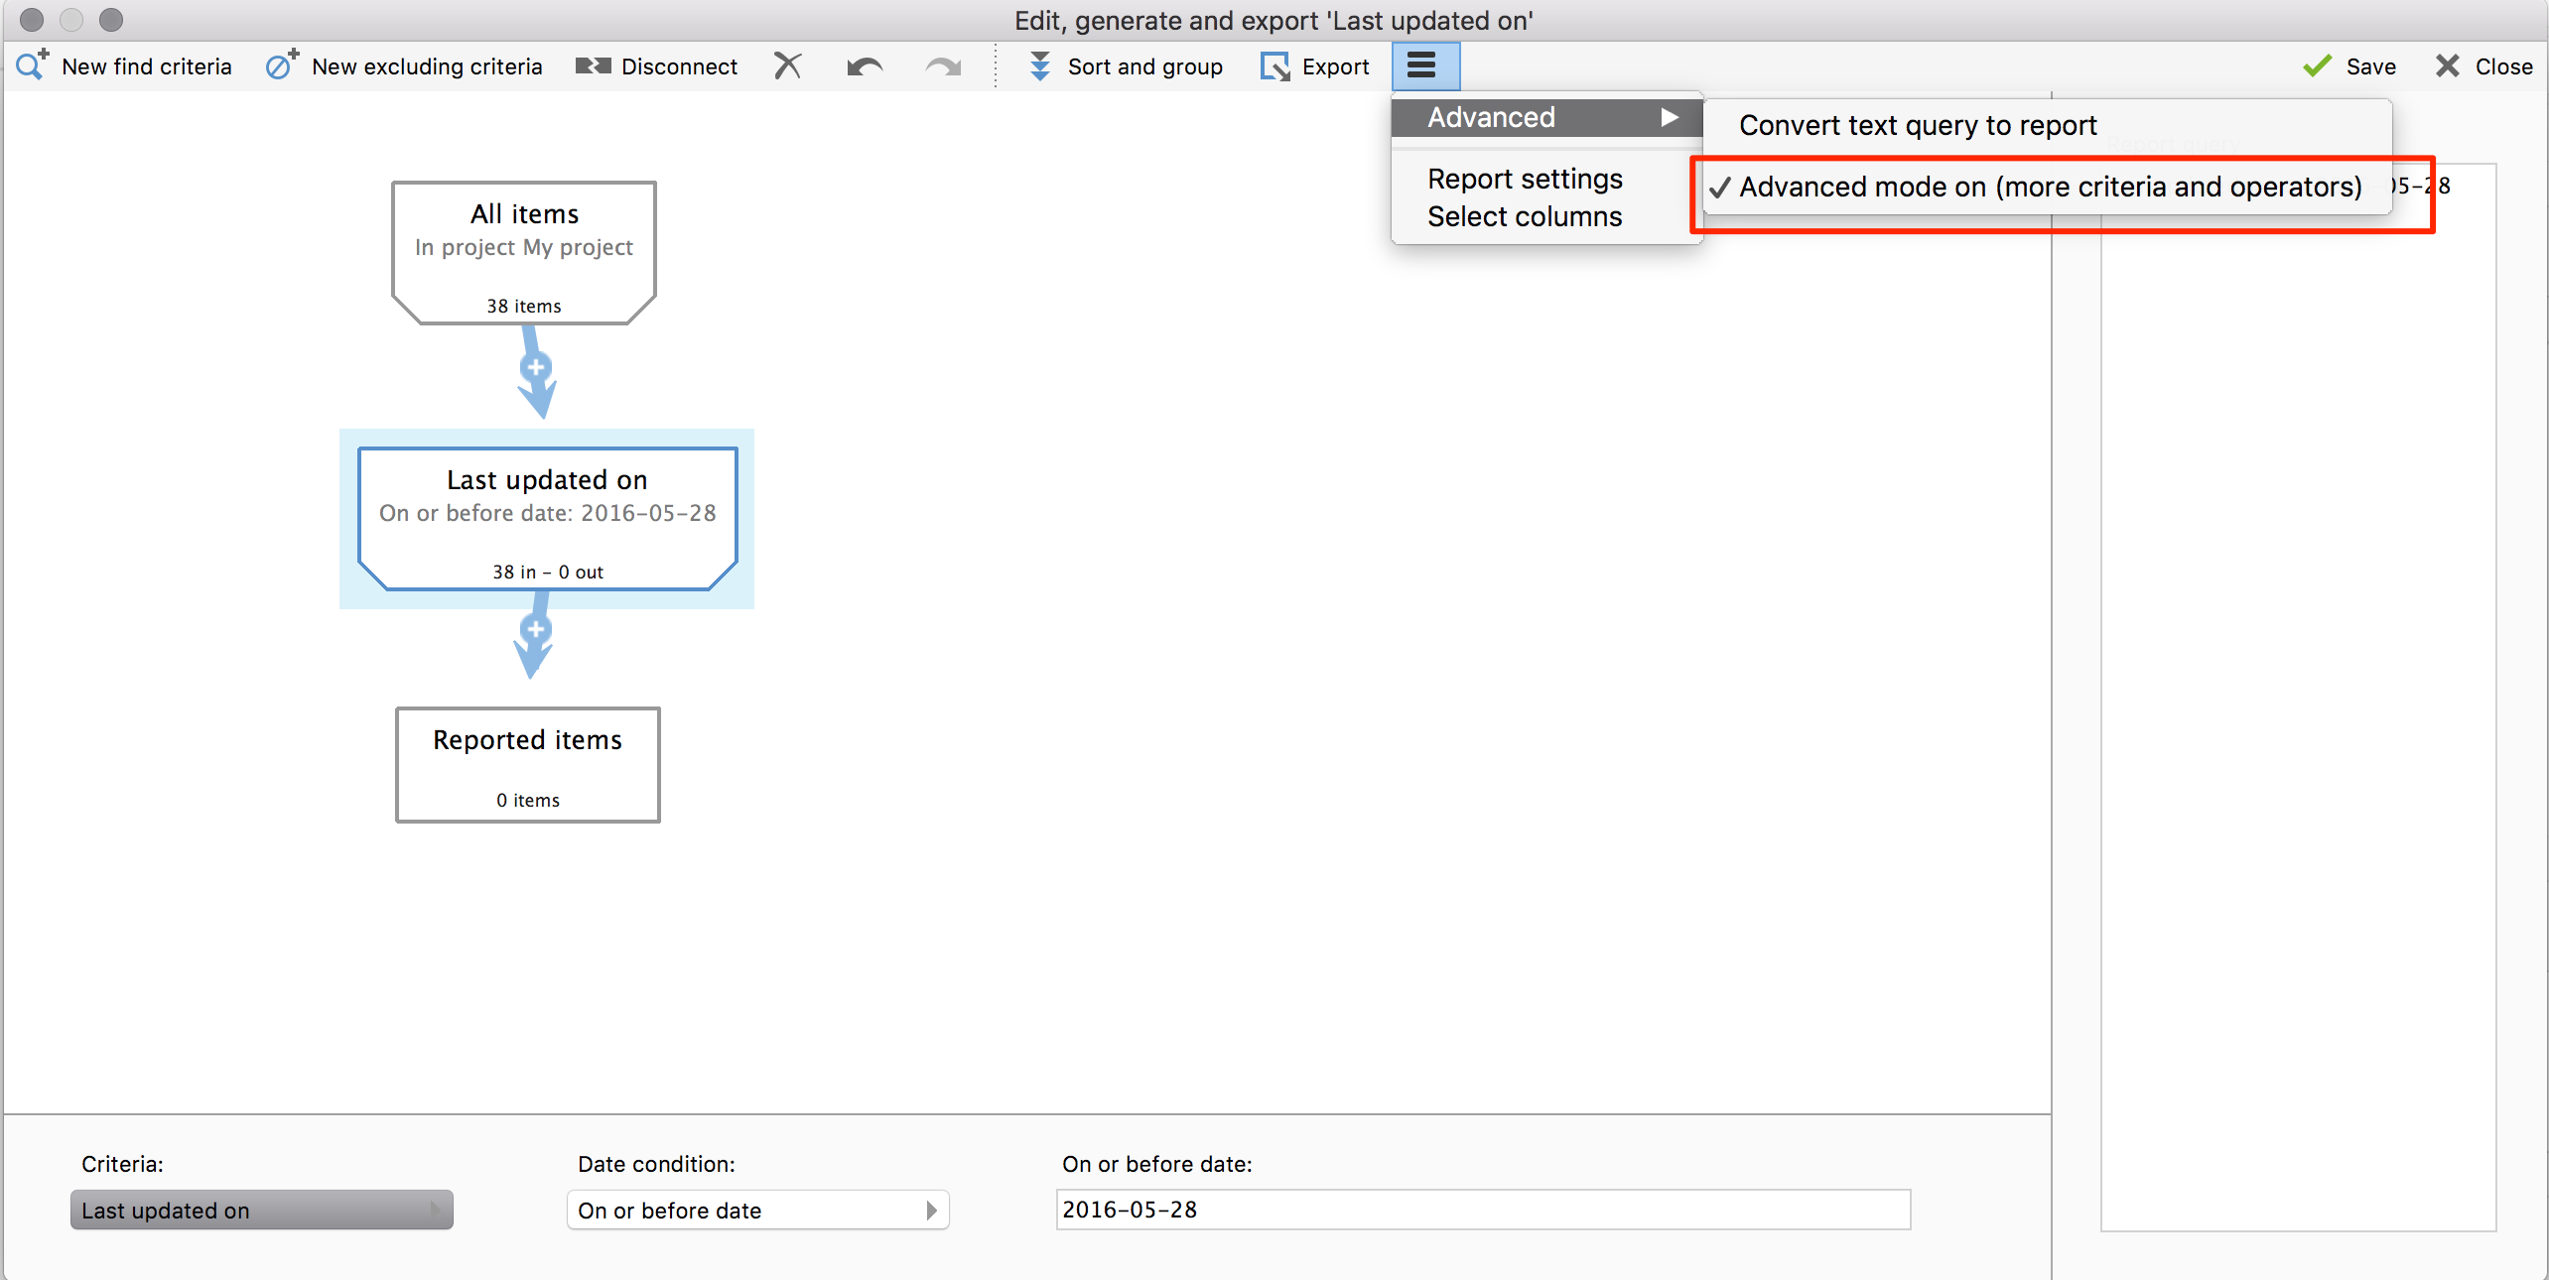
Task: Click the Export icon
Action: click(1274, 65)
